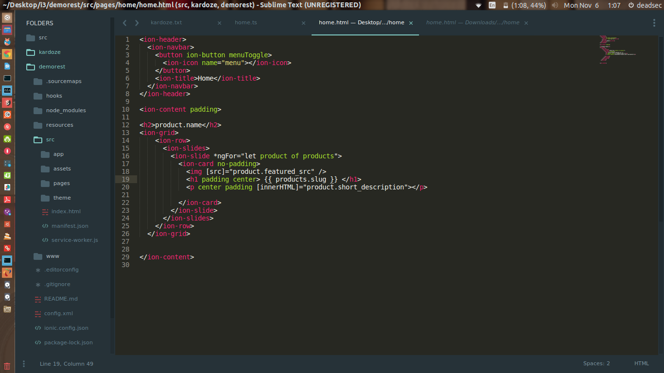
Task: Click line number 30 in the gutter
Action: click(x=125, y=265)
